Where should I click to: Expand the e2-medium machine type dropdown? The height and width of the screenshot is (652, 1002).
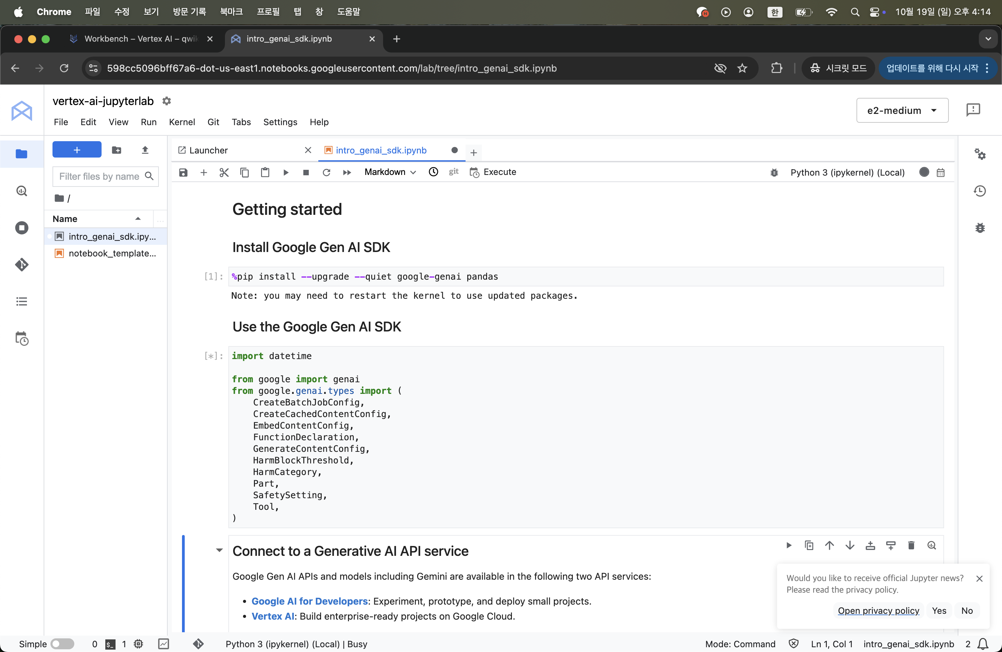tap(902, 110)
